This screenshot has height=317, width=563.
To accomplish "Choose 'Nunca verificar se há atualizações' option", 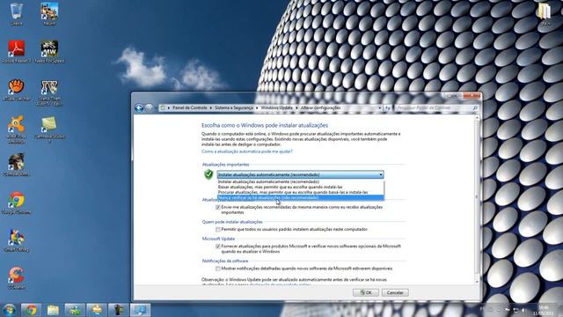I will (x=301, y=197).
